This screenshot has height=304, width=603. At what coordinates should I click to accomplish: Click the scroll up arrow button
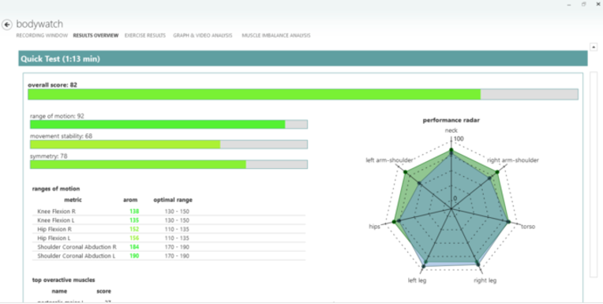(x=594, y=47)
